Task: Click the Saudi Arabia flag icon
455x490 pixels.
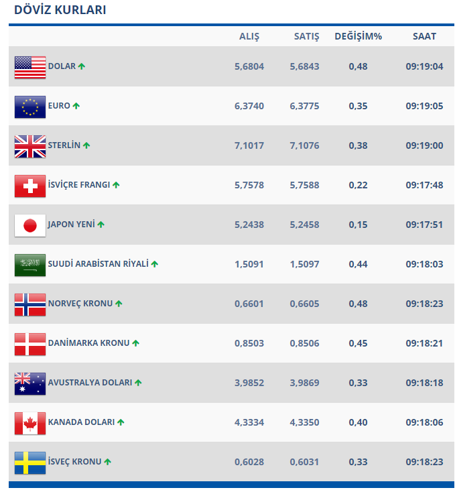Action: [30, 265]
